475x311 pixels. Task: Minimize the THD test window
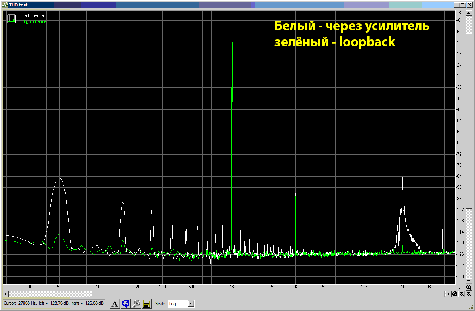tap(457, 5)
